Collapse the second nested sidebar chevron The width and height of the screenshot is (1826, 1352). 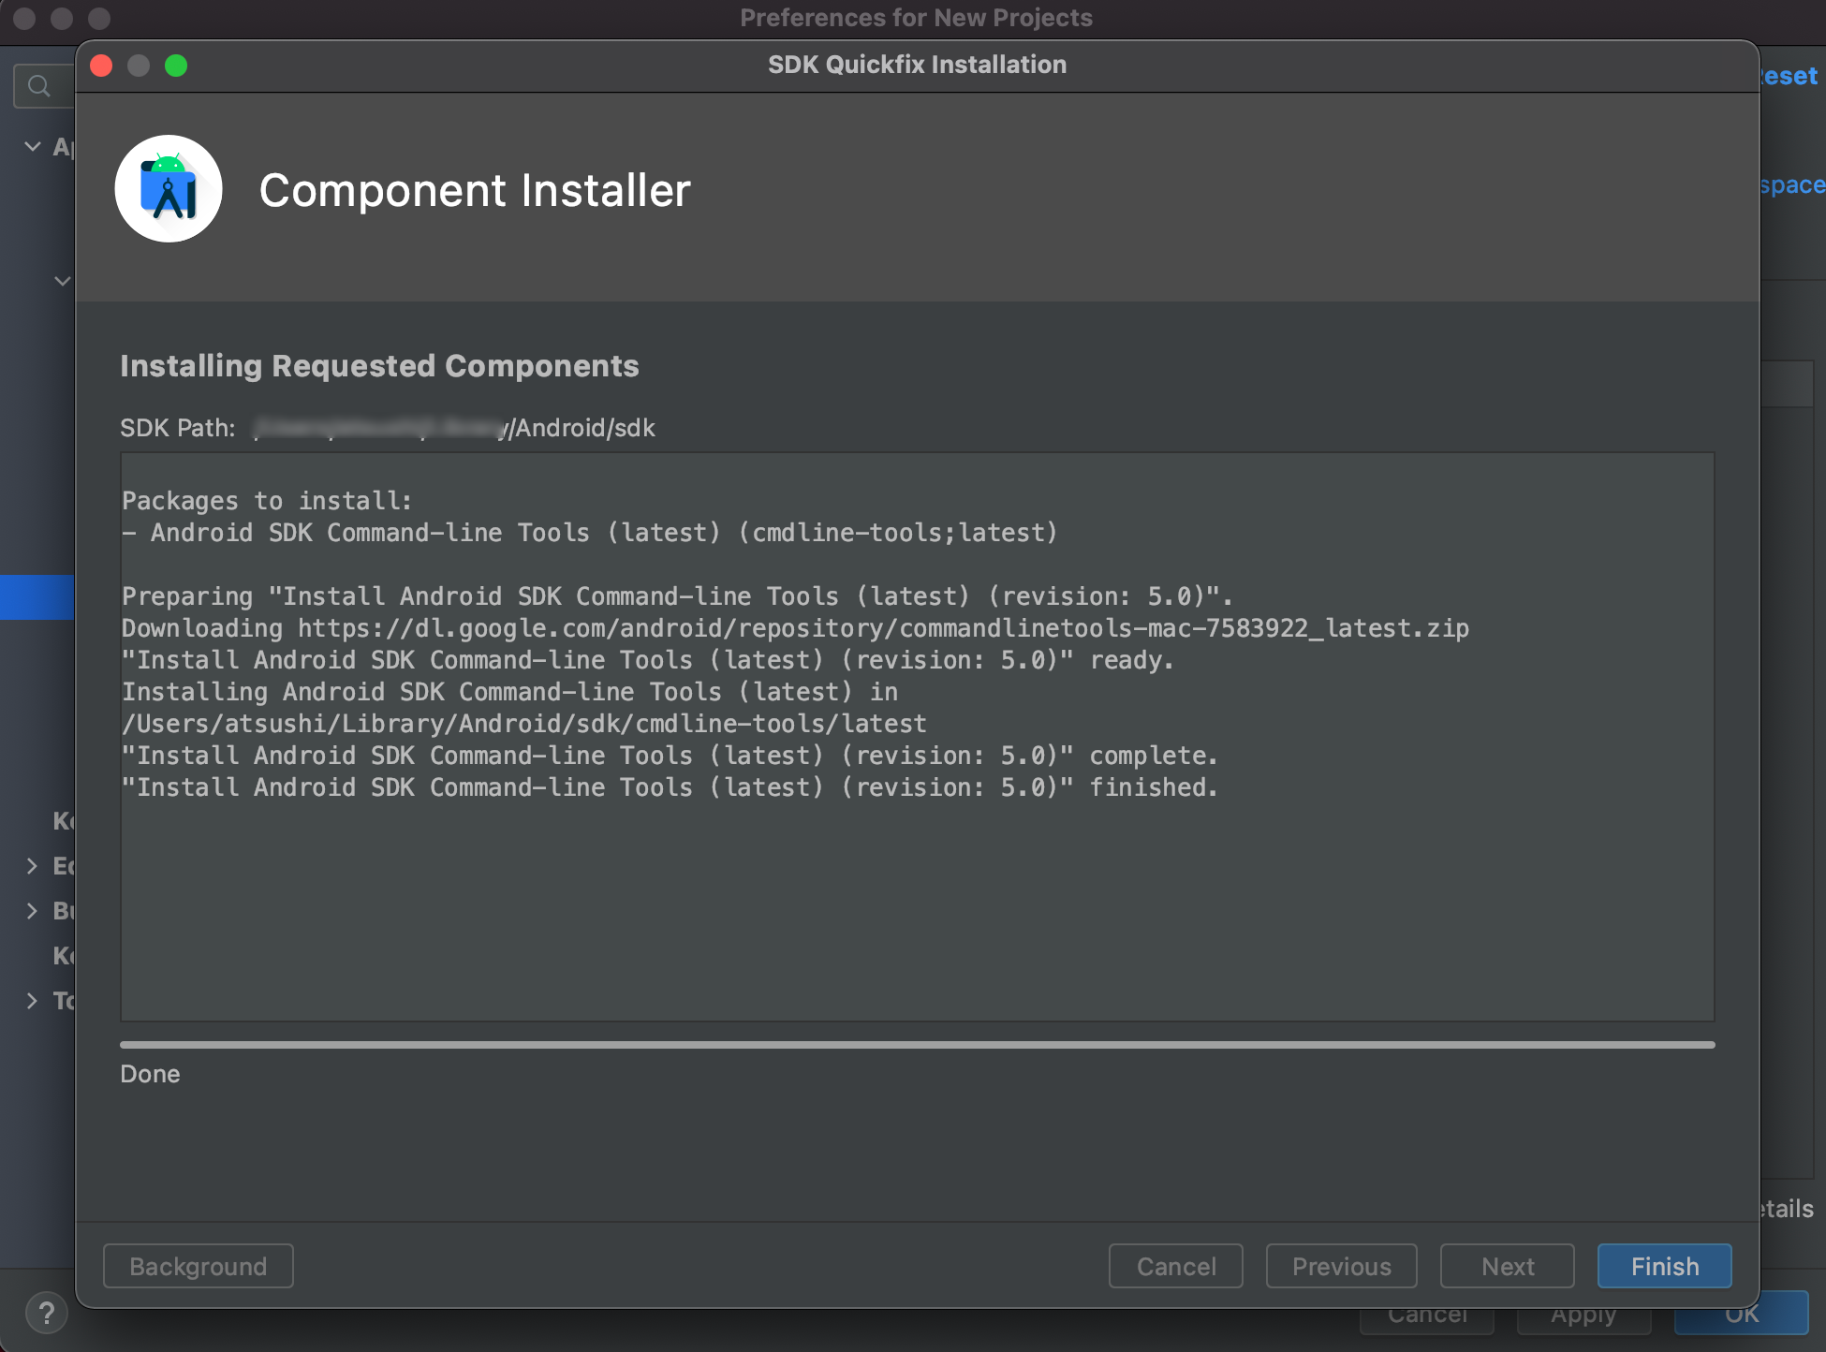click(62, 281)
